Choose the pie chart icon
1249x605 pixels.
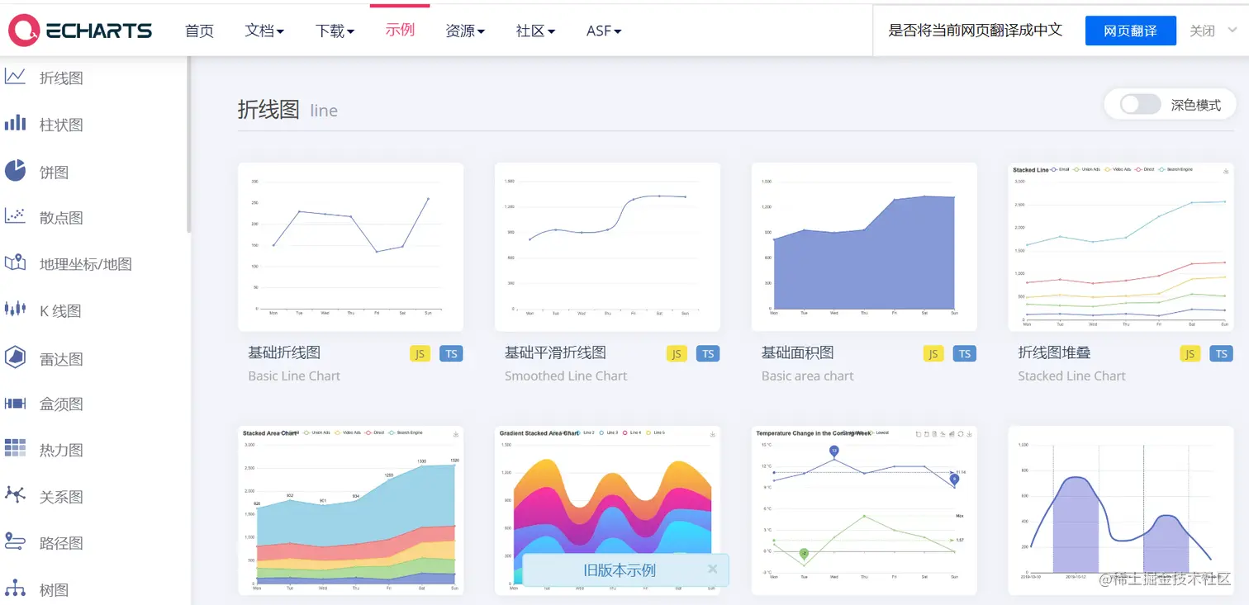coord(15,171)
